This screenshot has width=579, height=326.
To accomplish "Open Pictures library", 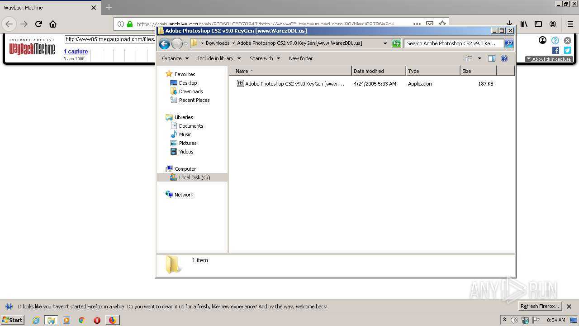I will (x=188, y=143).
